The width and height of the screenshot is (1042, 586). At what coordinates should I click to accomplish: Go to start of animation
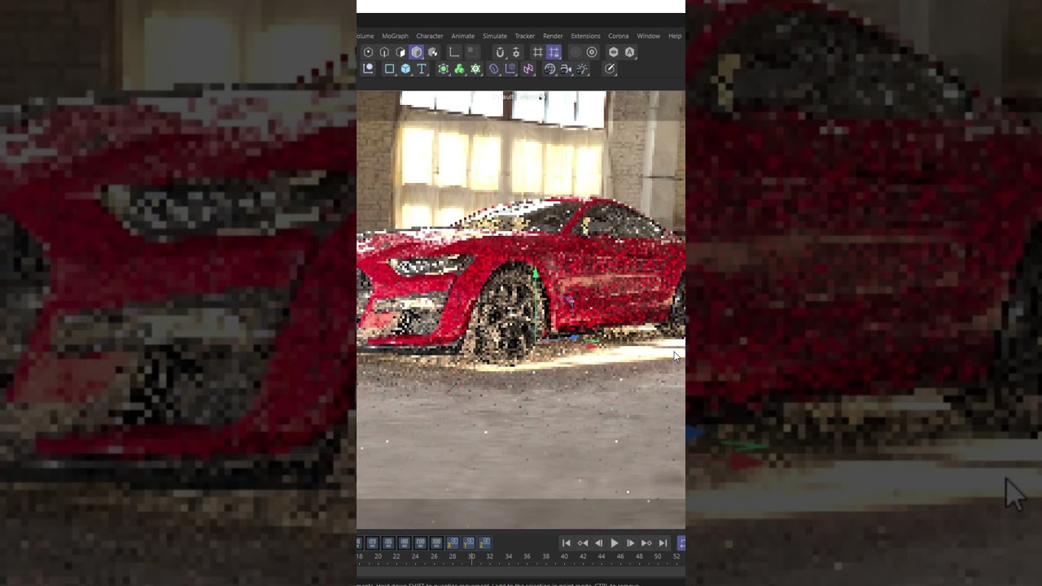click(x=567, y=543)
